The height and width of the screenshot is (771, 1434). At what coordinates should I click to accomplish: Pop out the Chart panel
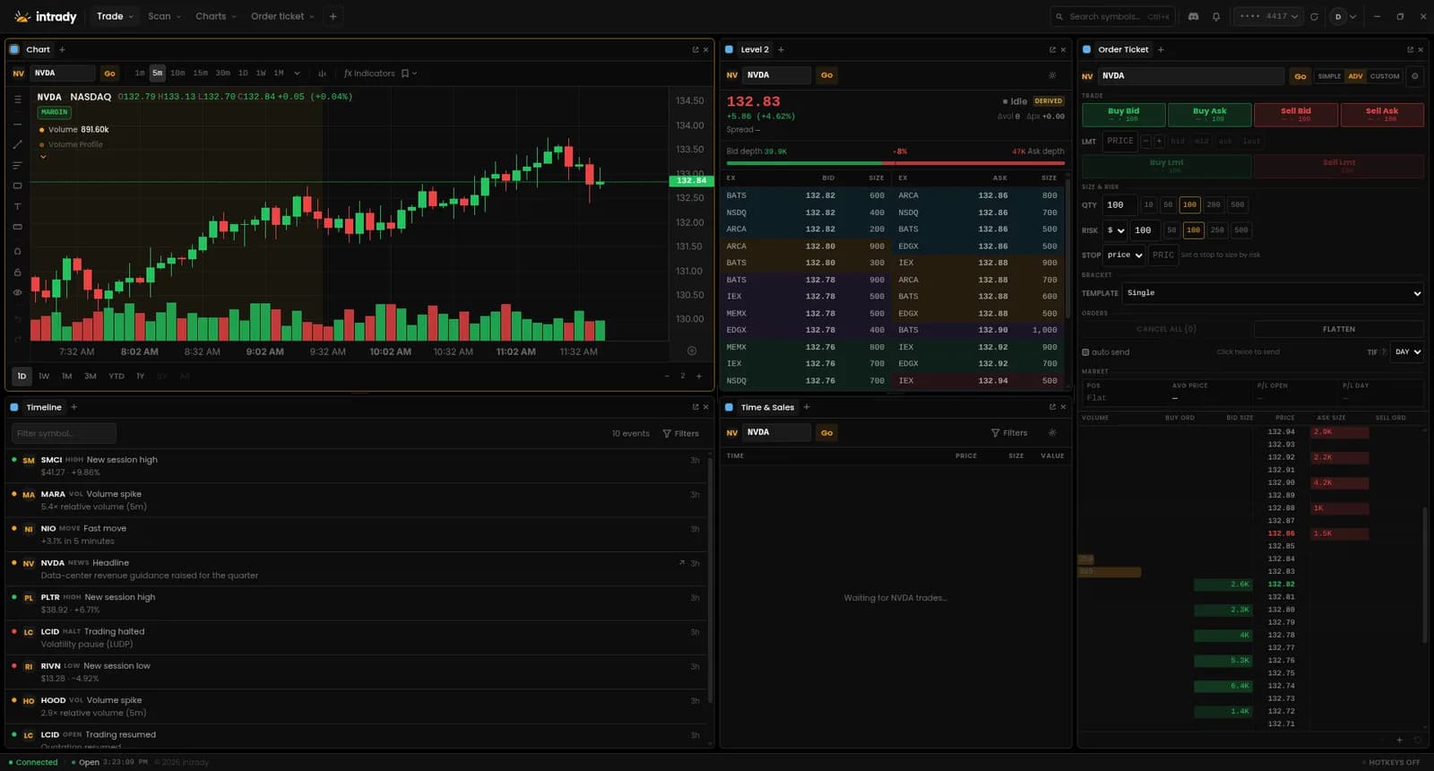click(695, 49)
